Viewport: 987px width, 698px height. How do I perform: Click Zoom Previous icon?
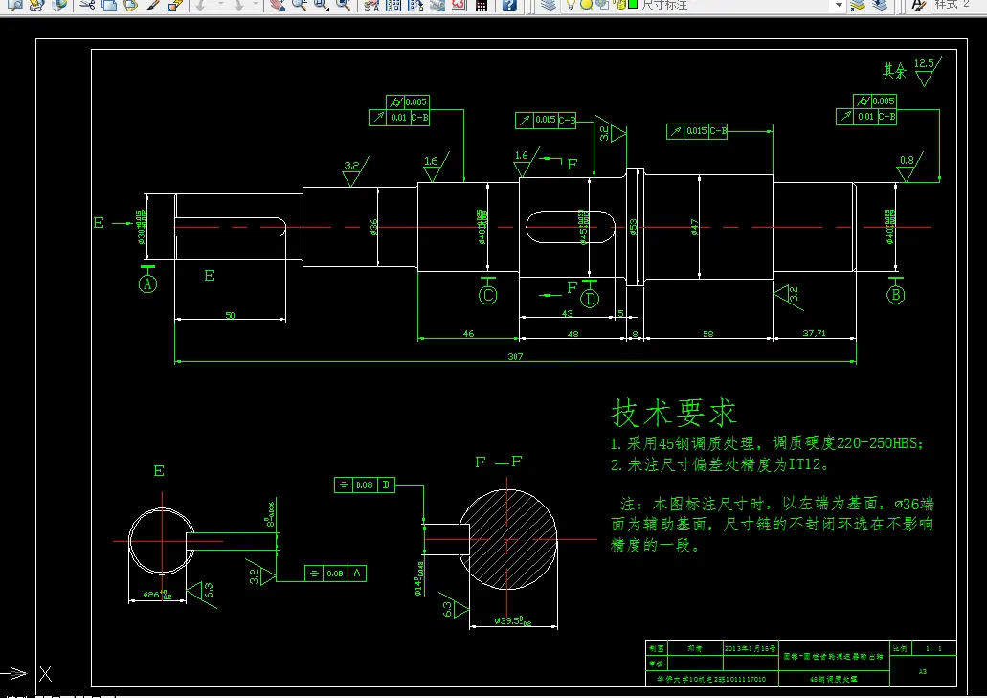click(x=343, y=5)
